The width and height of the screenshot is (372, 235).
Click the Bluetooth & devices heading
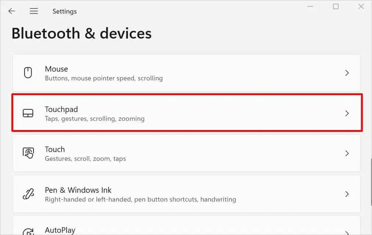82,33
